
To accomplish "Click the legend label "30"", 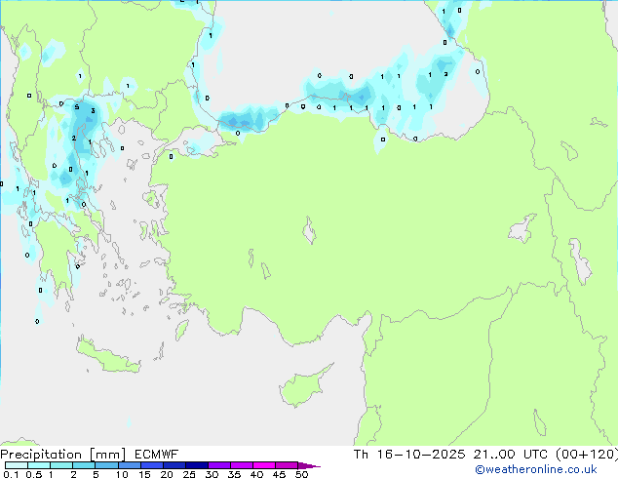I will (x=212, y=474).
